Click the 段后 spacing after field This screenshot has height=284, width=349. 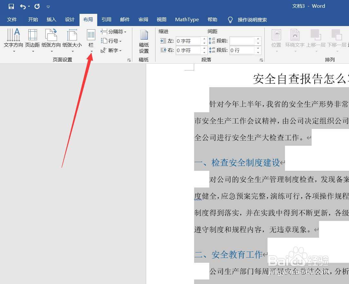[x=242, y=50]
